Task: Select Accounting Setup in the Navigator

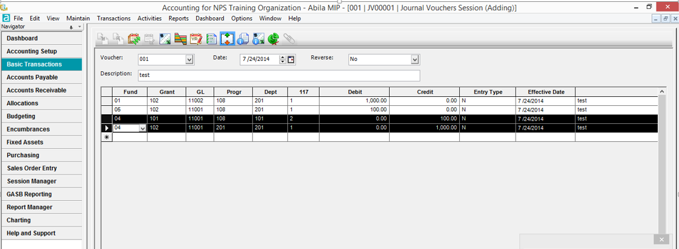Action: (41, 51)
